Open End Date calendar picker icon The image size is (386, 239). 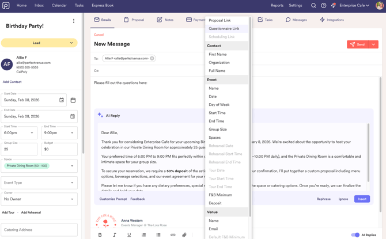(x=73, y=116)
